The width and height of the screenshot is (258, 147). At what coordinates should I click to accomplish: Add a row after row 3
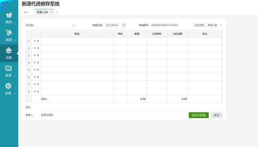[35, 55]
